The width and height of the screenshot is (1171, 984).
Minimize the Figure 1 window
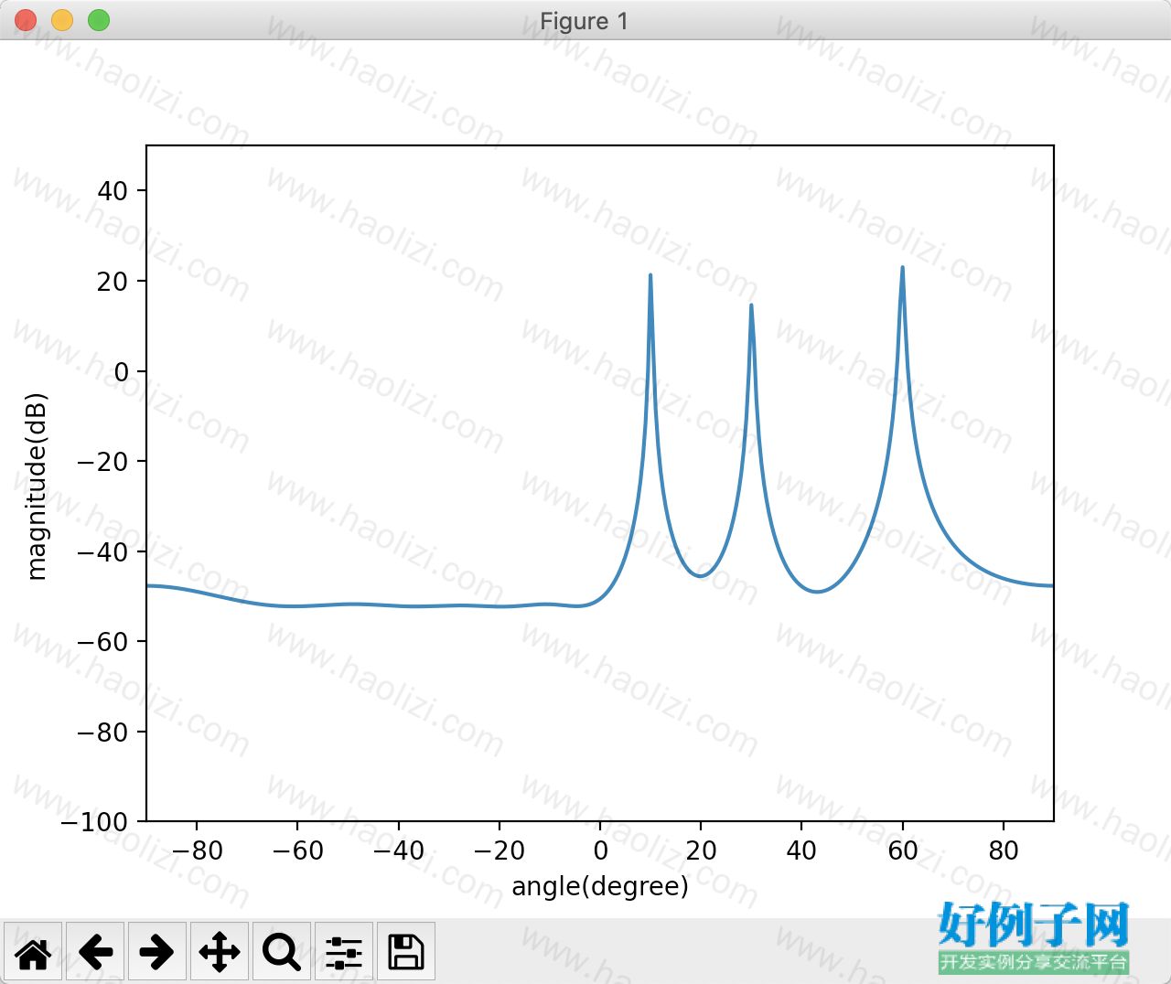[x=62, y=20]
